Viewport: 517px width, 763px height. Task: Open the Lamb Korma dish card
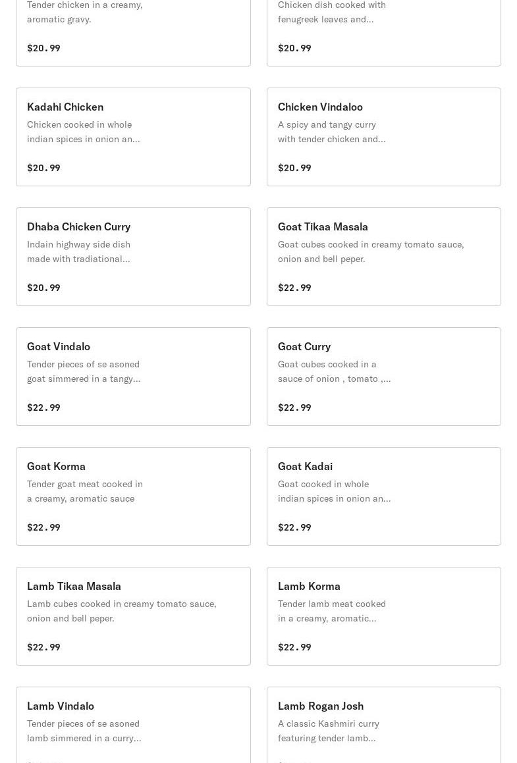click(383, 616)
